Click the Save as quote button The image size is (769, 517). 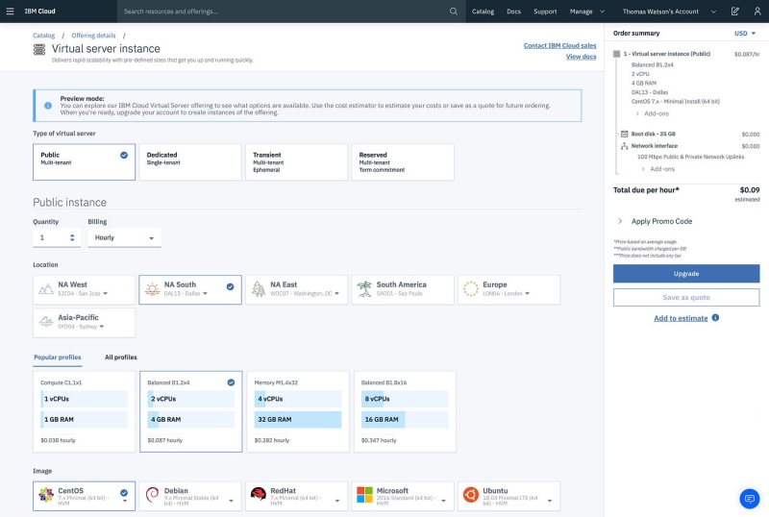click(x=686, y=297)
